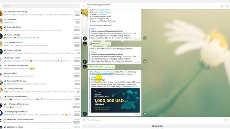Click the Thoreum Official Group avatar
Screen dimensions: 230x129
pyautogui.click(x=1, y=105)
